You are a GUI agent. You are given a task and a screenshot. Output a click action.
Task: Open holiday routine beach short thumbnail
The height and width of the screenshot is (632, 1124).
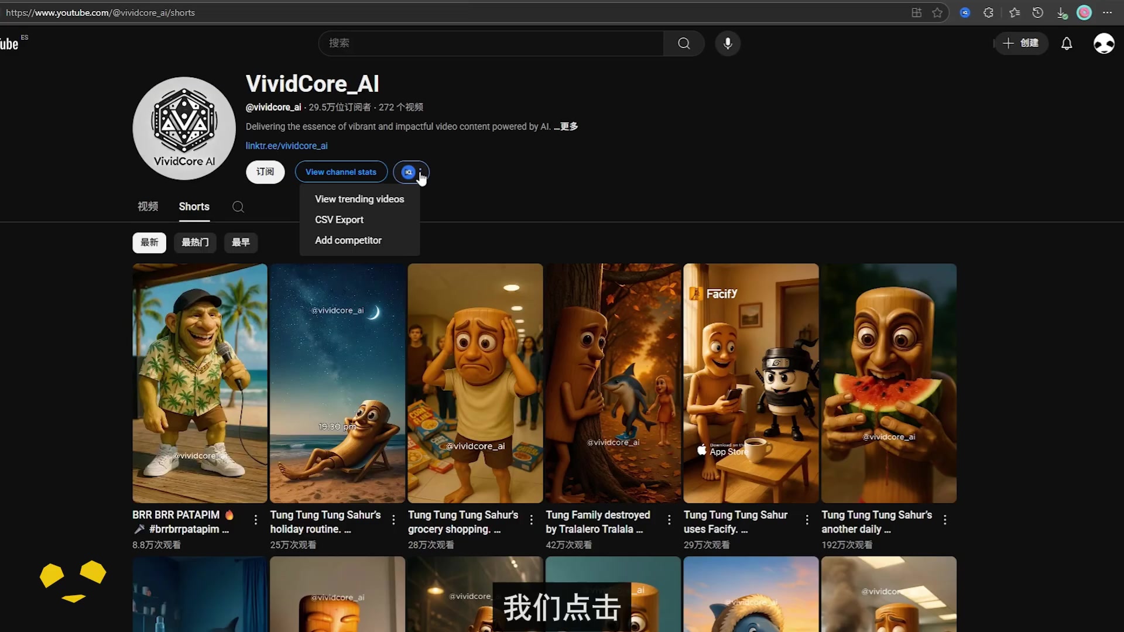click(338, 383)
